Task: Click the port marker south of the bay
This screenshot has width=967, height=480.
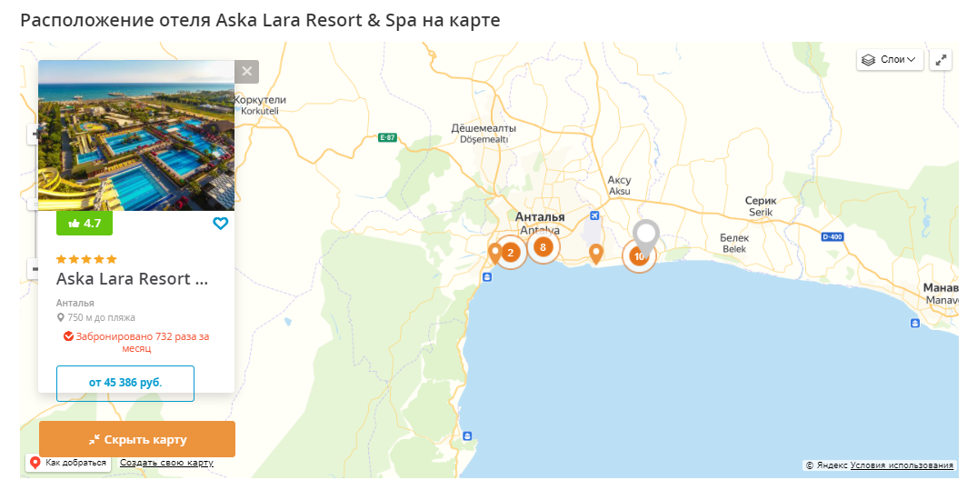Action: pyautogui.click(x=467, y=435)
